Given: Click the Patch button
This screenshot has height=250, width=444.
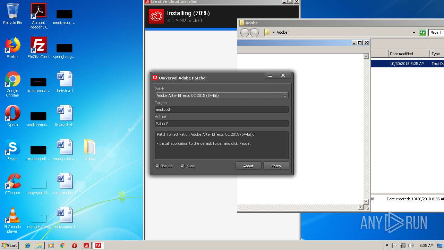Looking at the screenshot, I should [276, 166].
